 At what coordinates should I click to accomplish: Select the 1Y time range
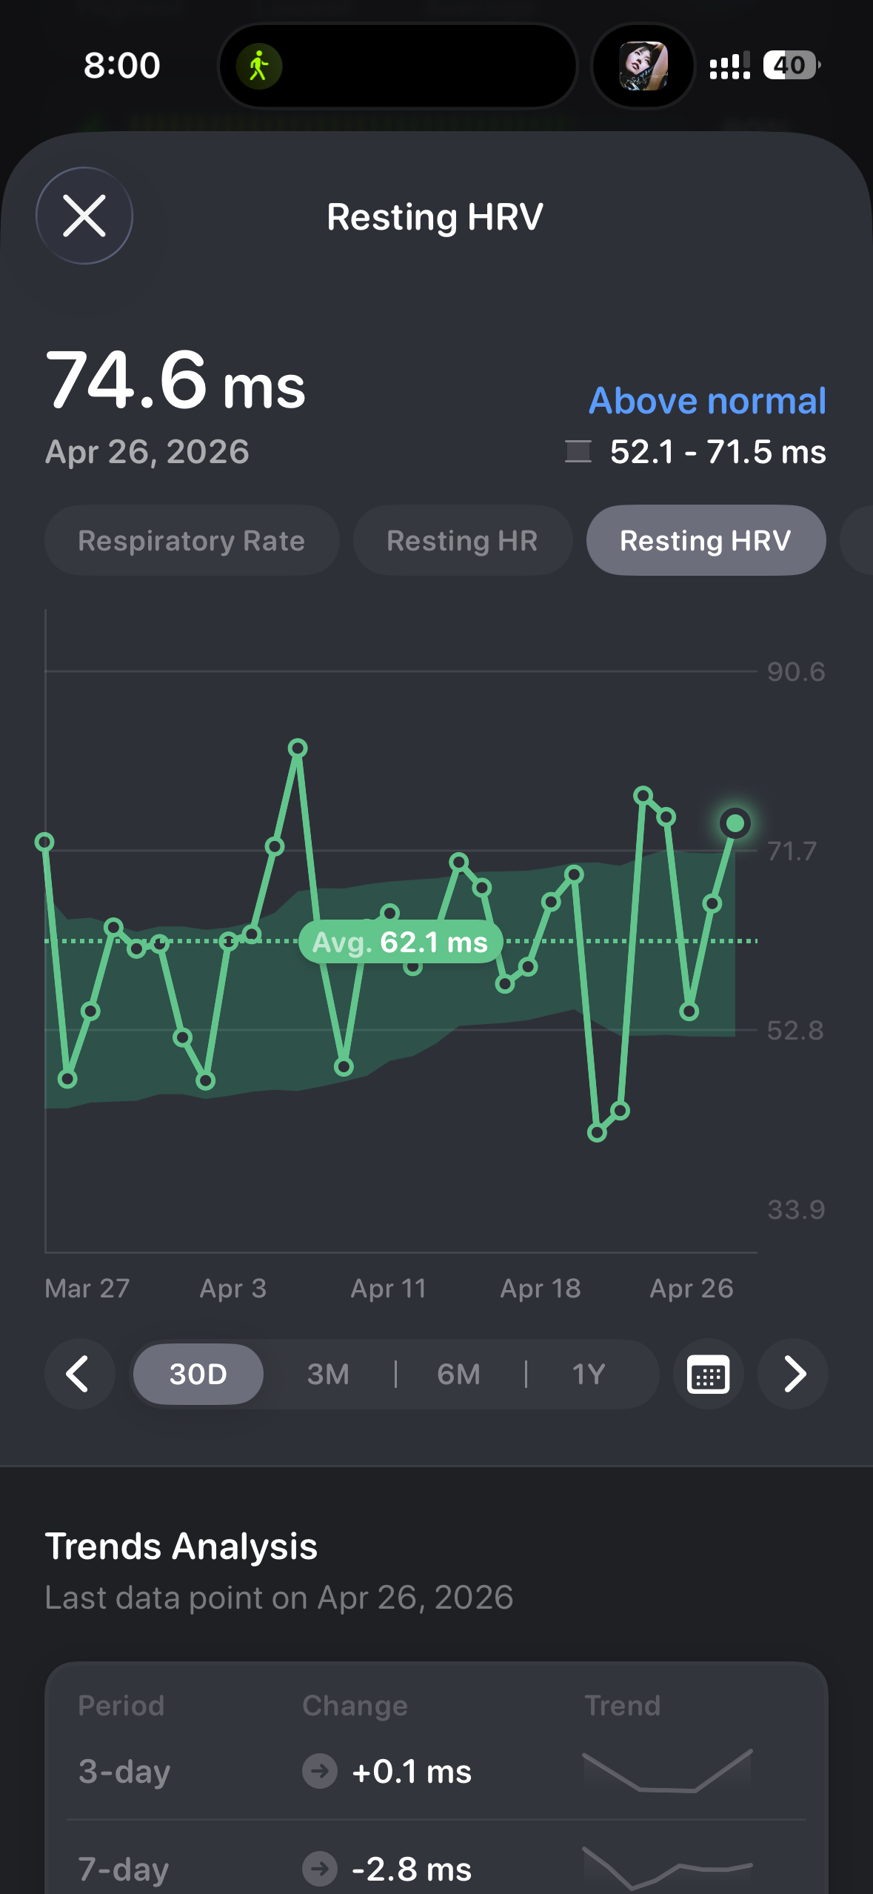click(589, 1375)
